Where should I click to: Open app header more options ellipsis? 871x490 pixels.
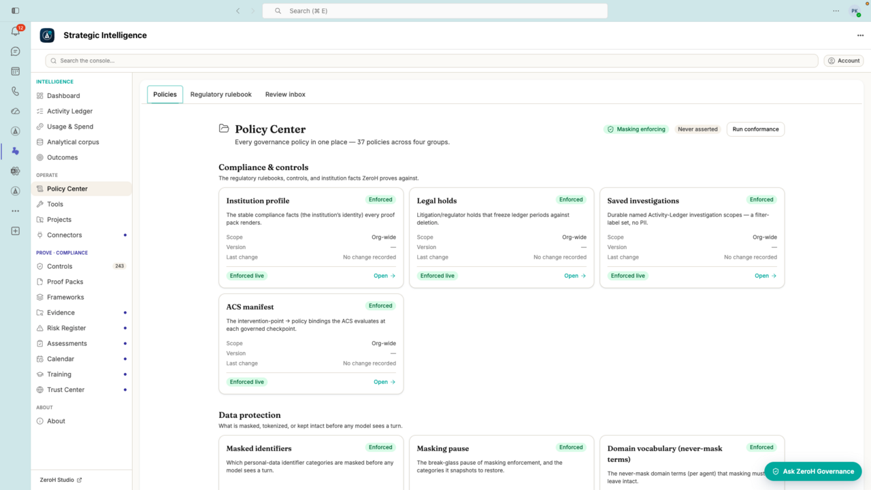pyautogui.click(x=860, y=35)
